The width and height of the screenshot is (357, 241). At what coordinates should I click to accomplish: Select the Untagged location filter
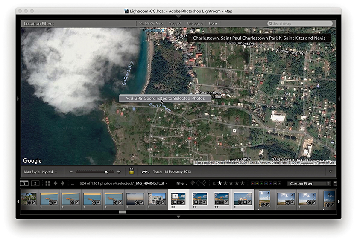coord(195,23)
